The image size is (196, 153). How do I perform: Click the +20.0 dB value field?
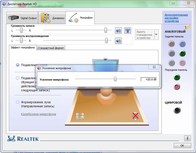point(149,79)
